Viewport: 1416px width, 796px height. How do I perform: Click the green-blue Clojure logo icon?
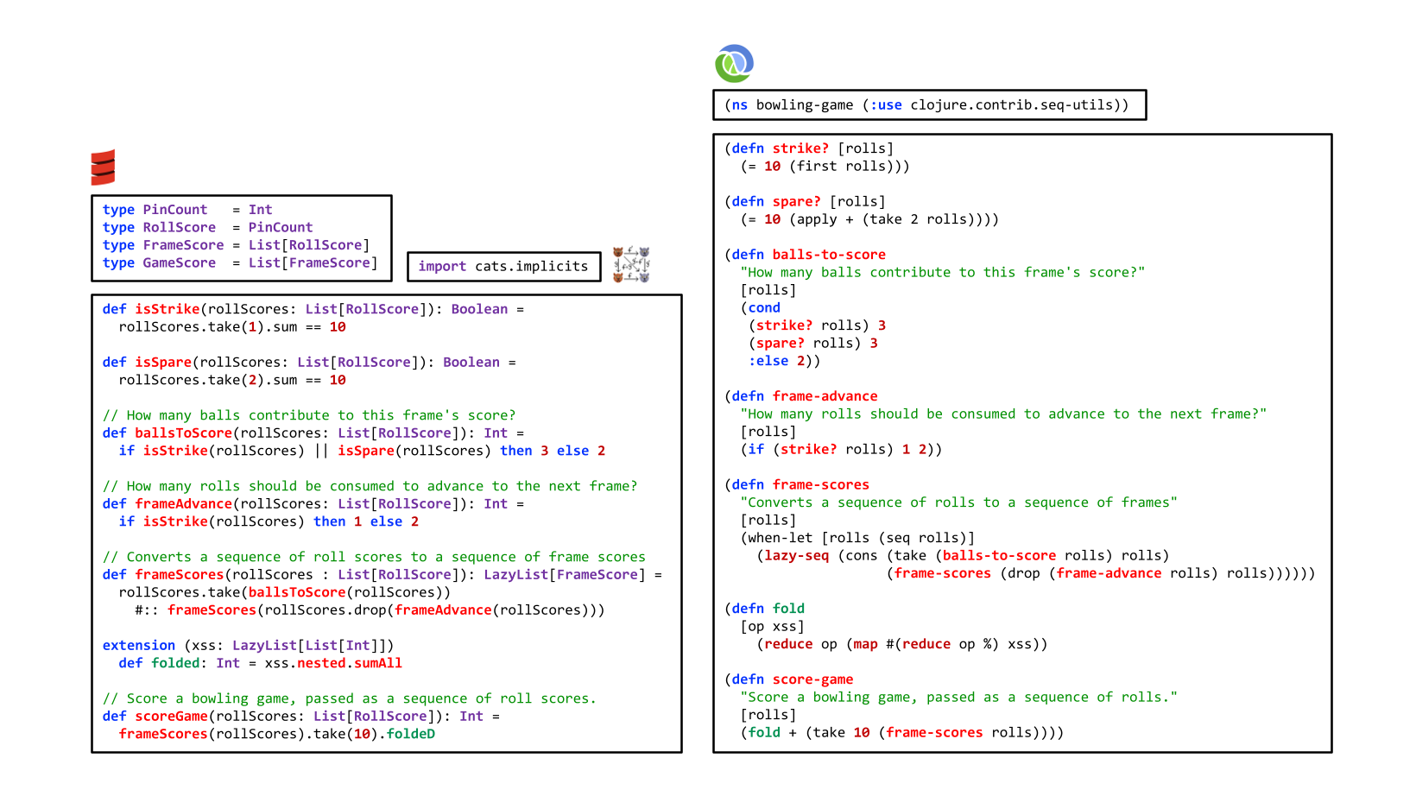pos(734,63)
